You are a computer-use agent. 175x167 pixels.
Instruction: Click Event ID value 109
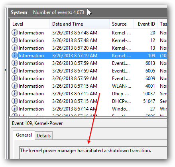pos(151,56)
